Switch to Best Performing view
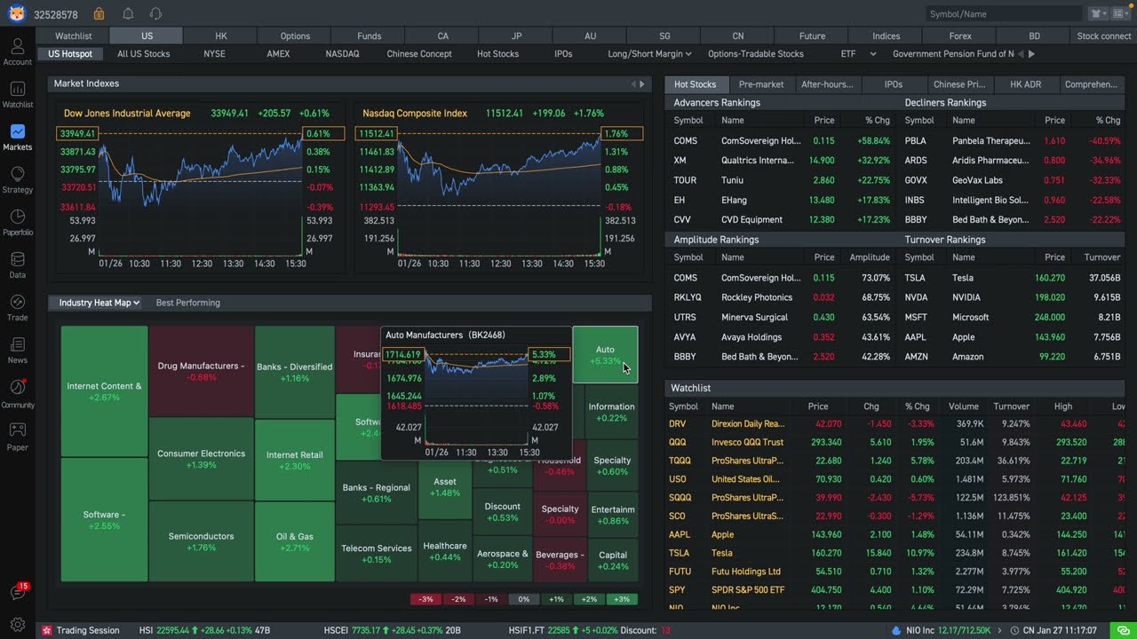The width and height of the screenshot is (1137, 639). pos(187,303)
